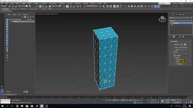Set Iterations radio to 4
This screenshot has height=108, width=193.
[185, 54]
